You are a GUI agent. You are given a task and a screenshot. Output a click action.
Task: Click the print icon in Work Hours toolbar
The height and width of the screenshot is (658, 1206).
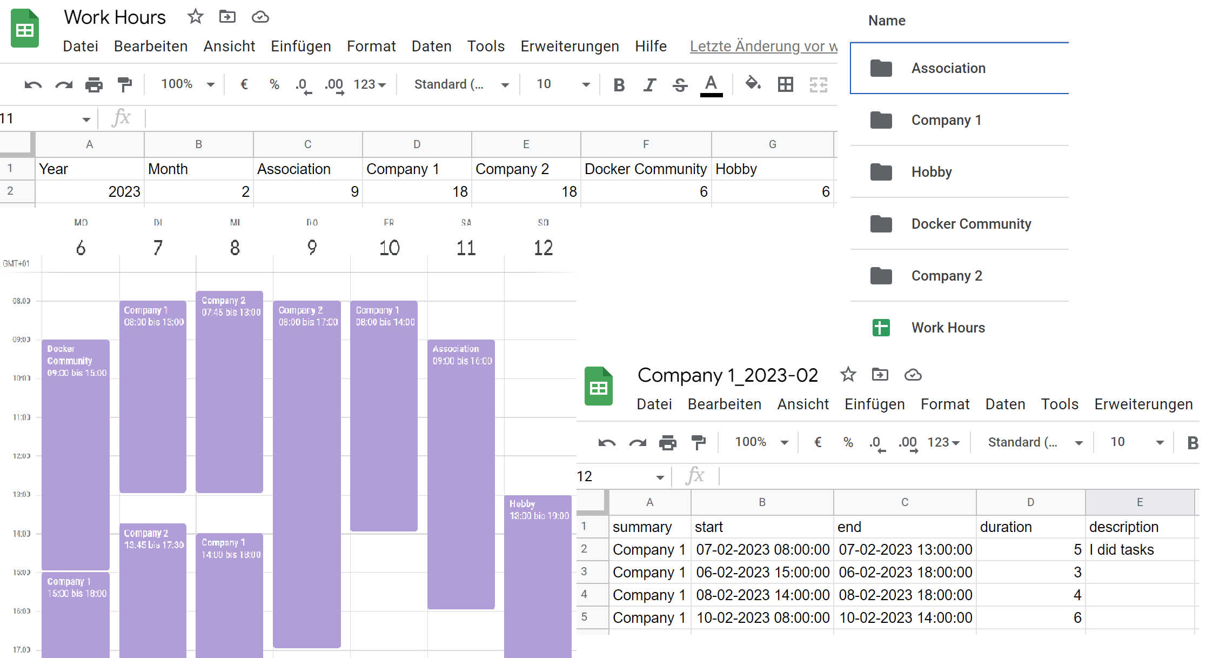[x=94, y=85]
